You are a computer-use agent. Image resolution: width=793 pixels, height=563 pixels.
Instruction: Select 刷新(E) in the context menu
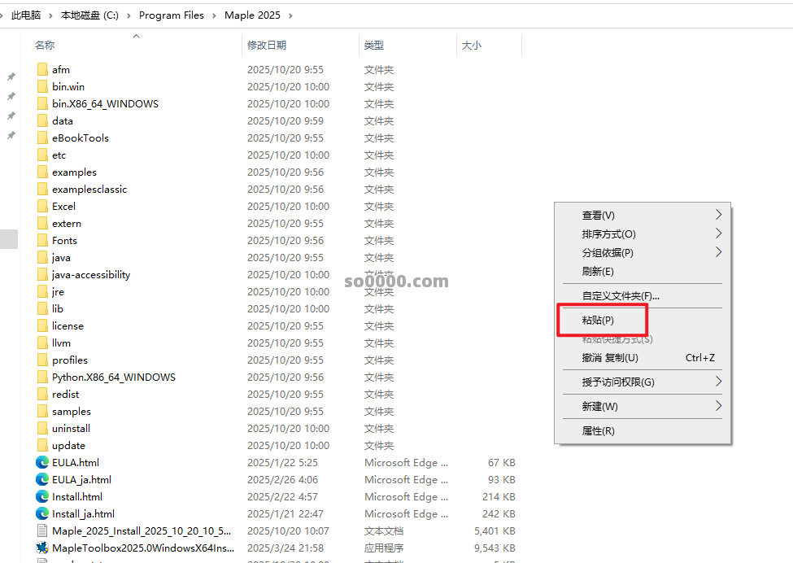pos(598,271)
